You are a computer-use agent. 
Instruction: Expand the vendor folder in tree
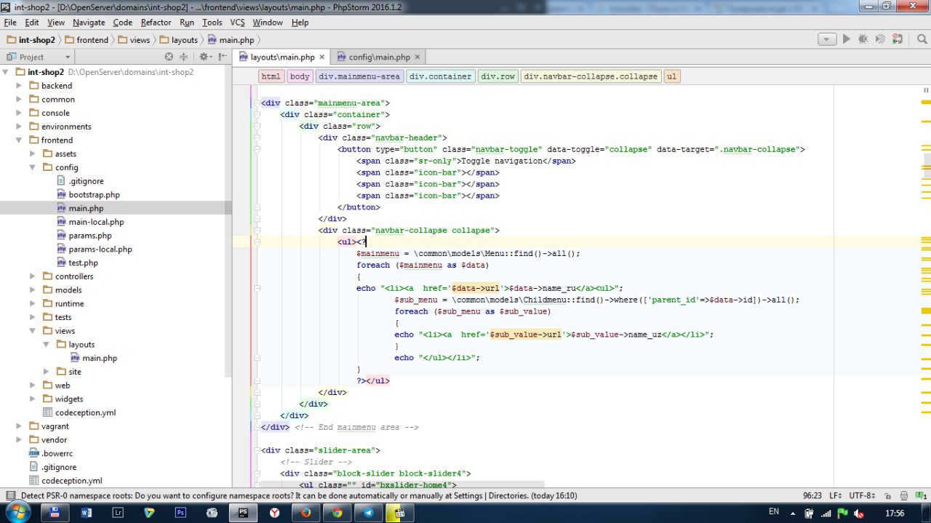click(20, 440)
